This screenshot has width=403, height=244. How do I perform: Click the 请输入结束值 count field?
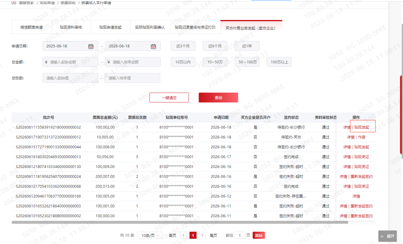coord(132,78)
